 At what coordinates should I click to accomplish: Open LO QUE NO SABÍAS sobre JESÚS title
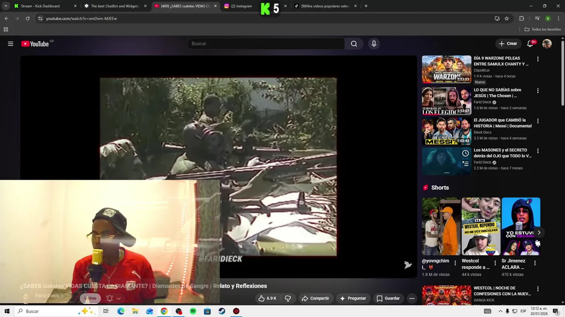(x=497, y=93)
